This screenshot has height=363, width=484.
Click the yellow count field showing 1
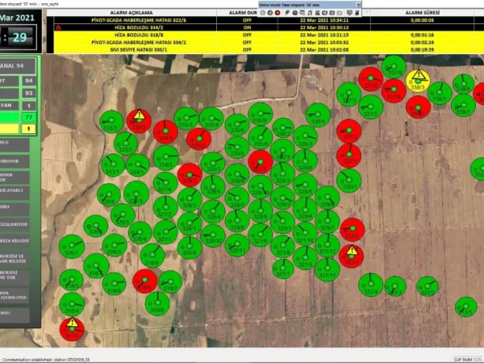point(28,129)
